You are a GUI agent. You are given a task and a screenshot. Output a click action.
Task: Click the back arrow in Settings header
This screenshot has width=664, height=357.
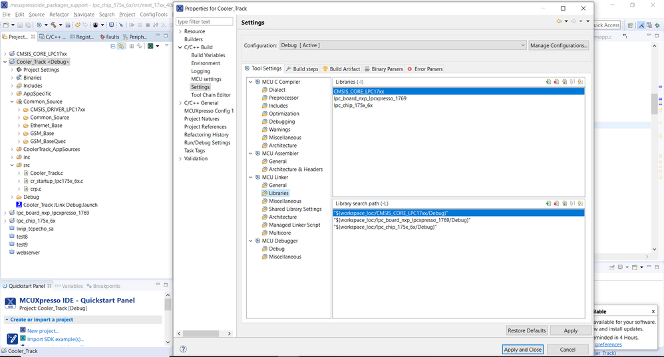pyautogui.click(x=560, y=21)
